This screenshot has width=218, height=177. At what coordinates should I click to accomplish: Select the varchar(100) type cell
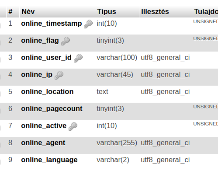[x=117, y=58]
